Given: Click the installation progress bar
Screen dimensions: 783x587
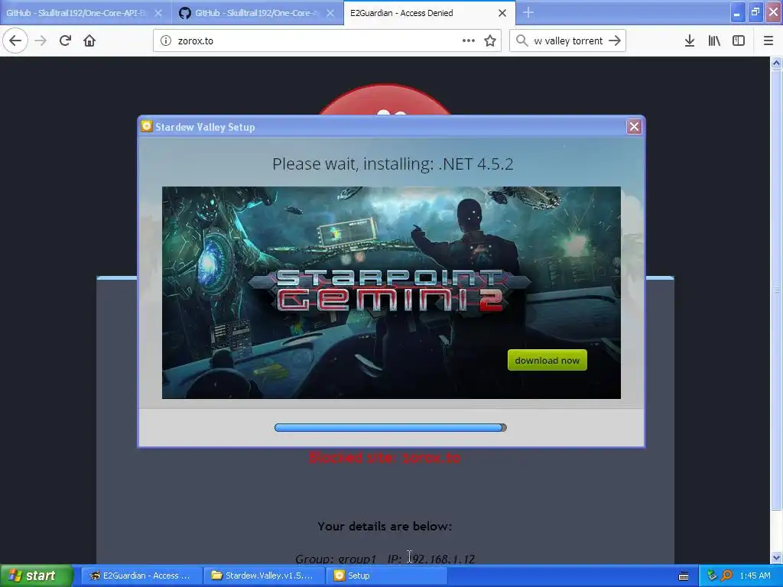Looking at the screenshot, I should (391, 428).
